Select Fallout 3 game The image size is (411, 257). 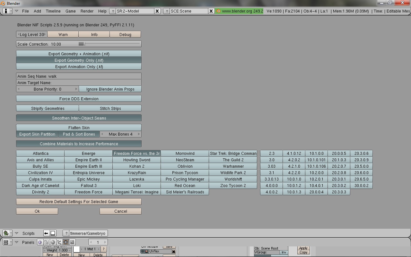[89, 185]
